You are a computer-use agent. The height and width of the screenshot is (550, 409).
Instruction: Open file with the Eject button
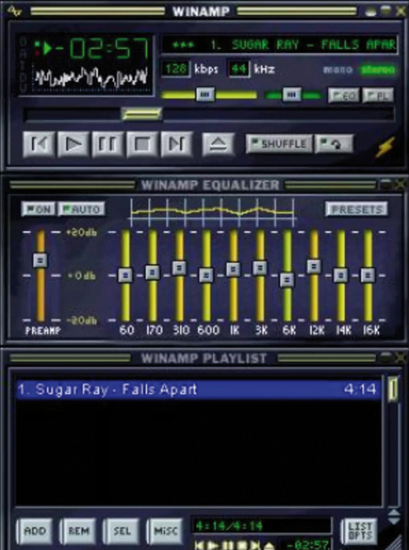[218, 144]
